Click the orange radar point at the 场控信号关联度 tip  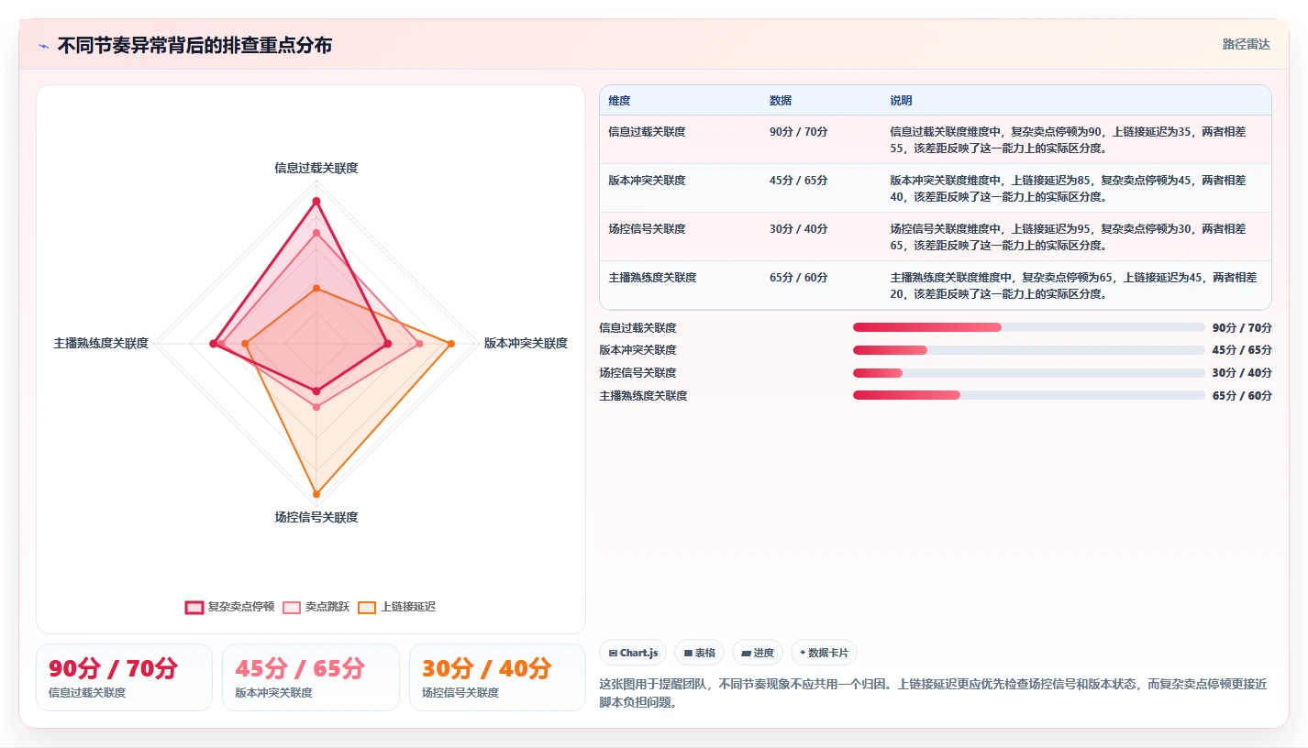coord(316,494)
